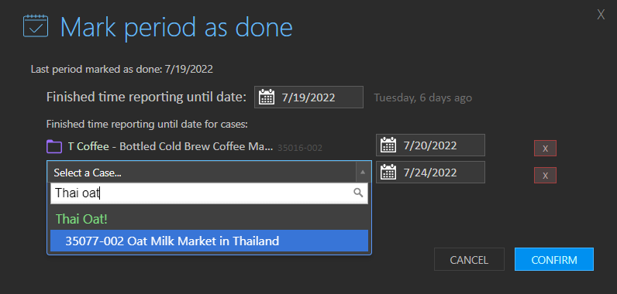Click the Thai oat search text field
Screen dimensions: 617x294
209,193
